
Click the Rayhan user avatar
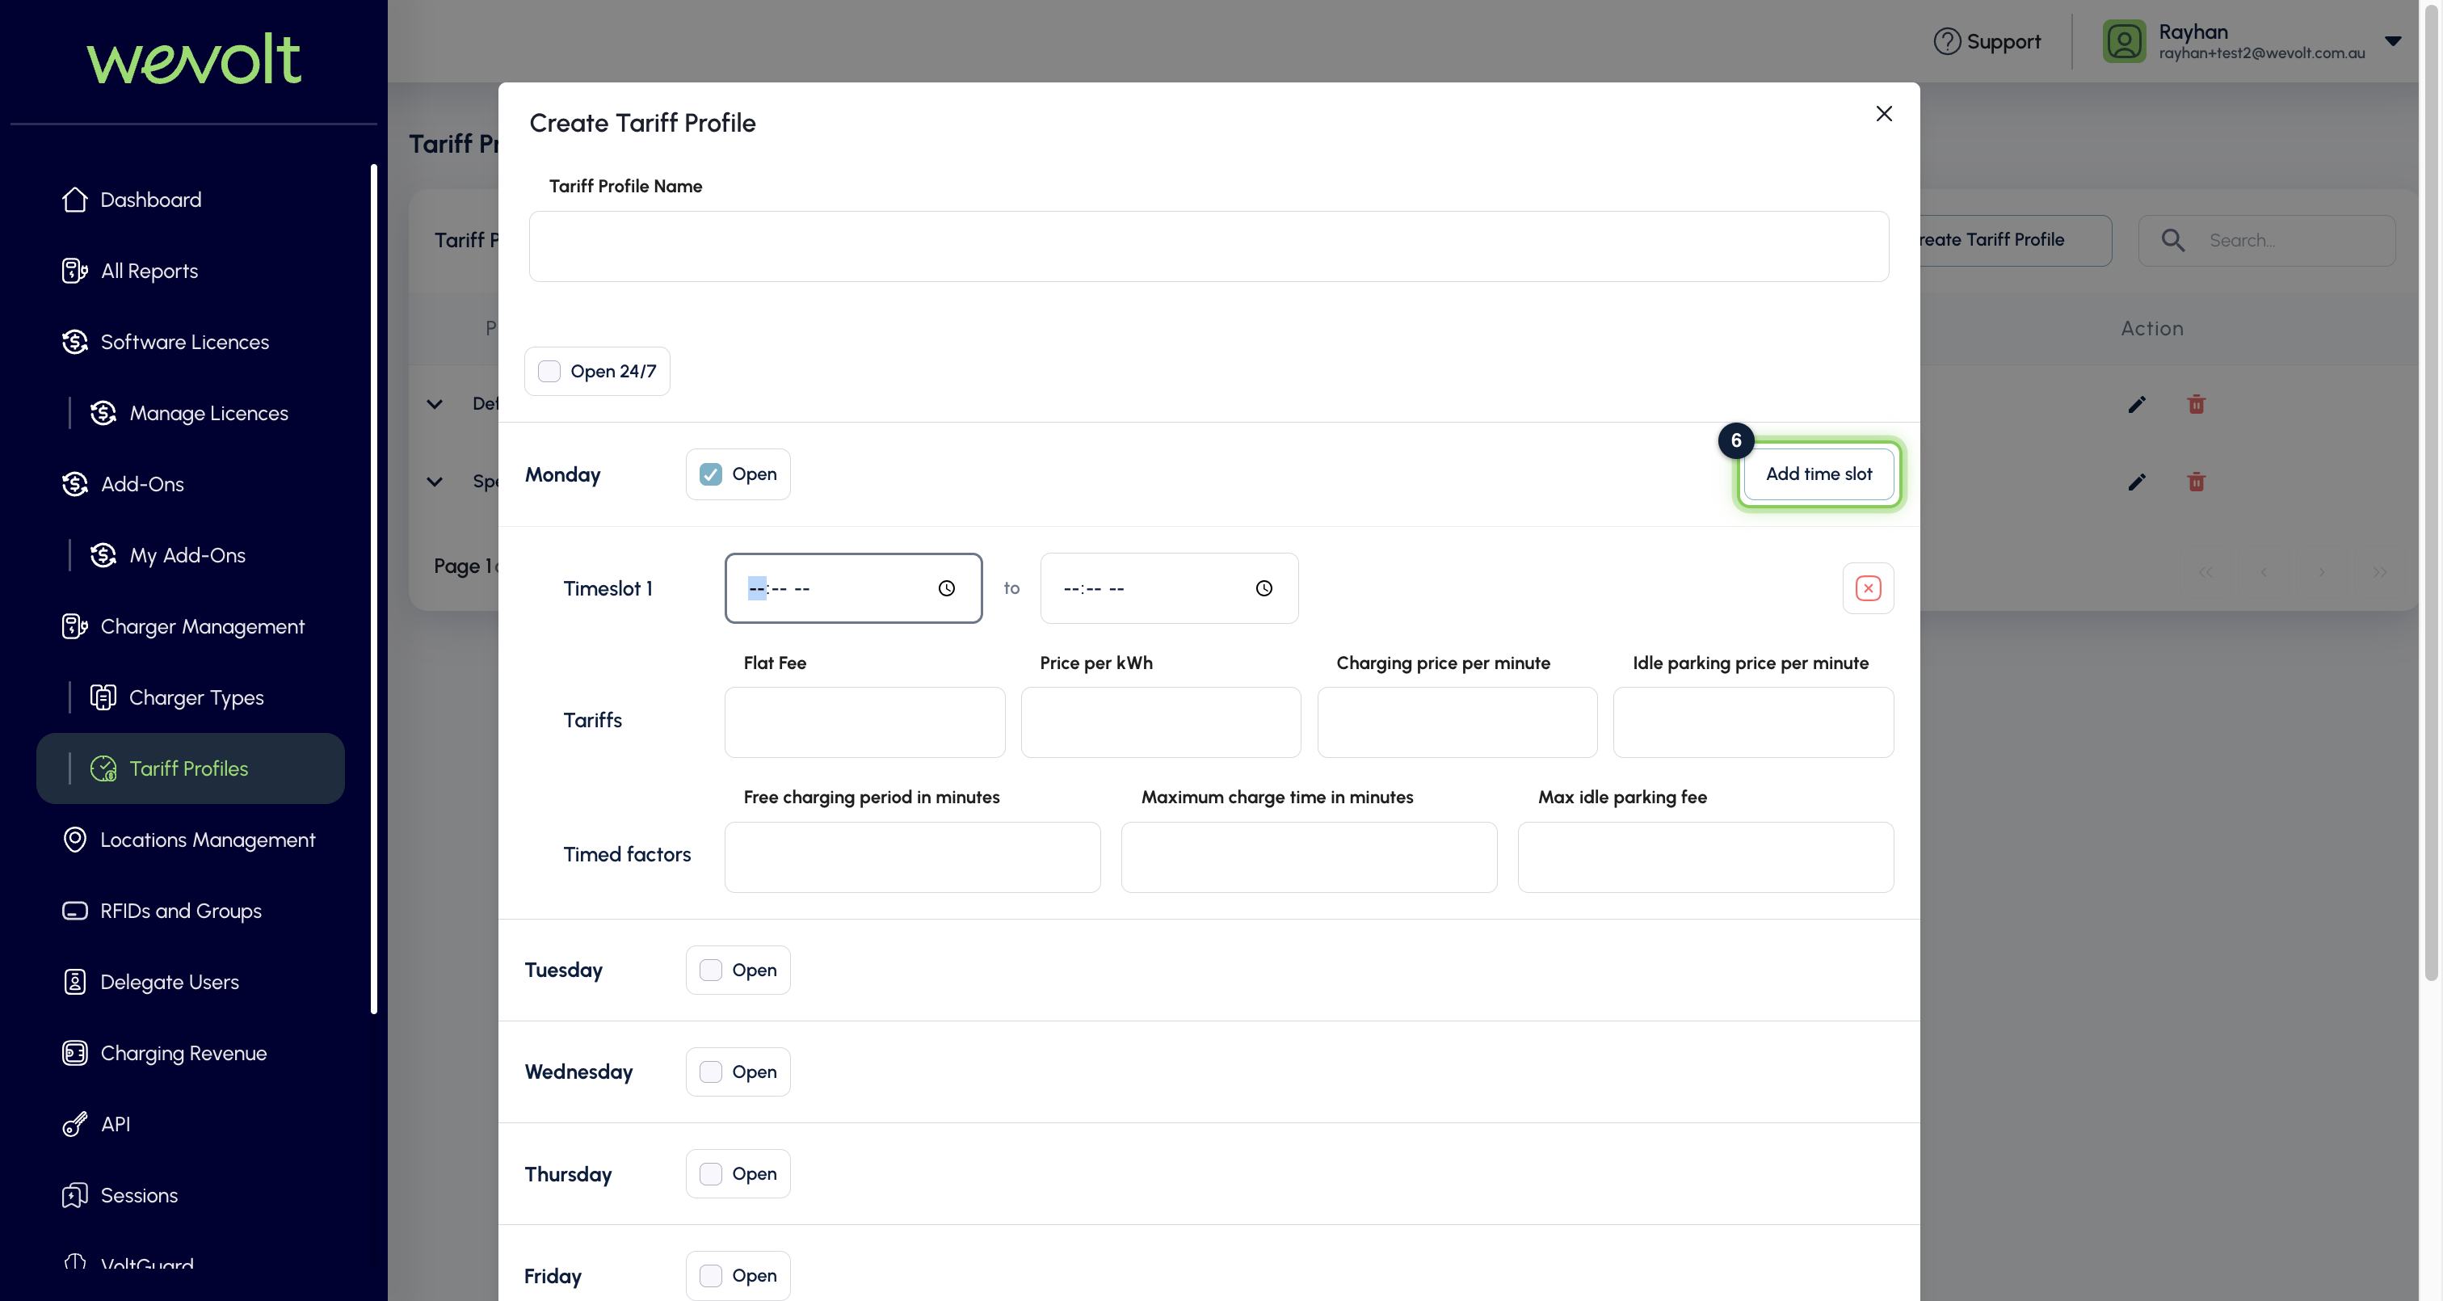pos(2123,40)
